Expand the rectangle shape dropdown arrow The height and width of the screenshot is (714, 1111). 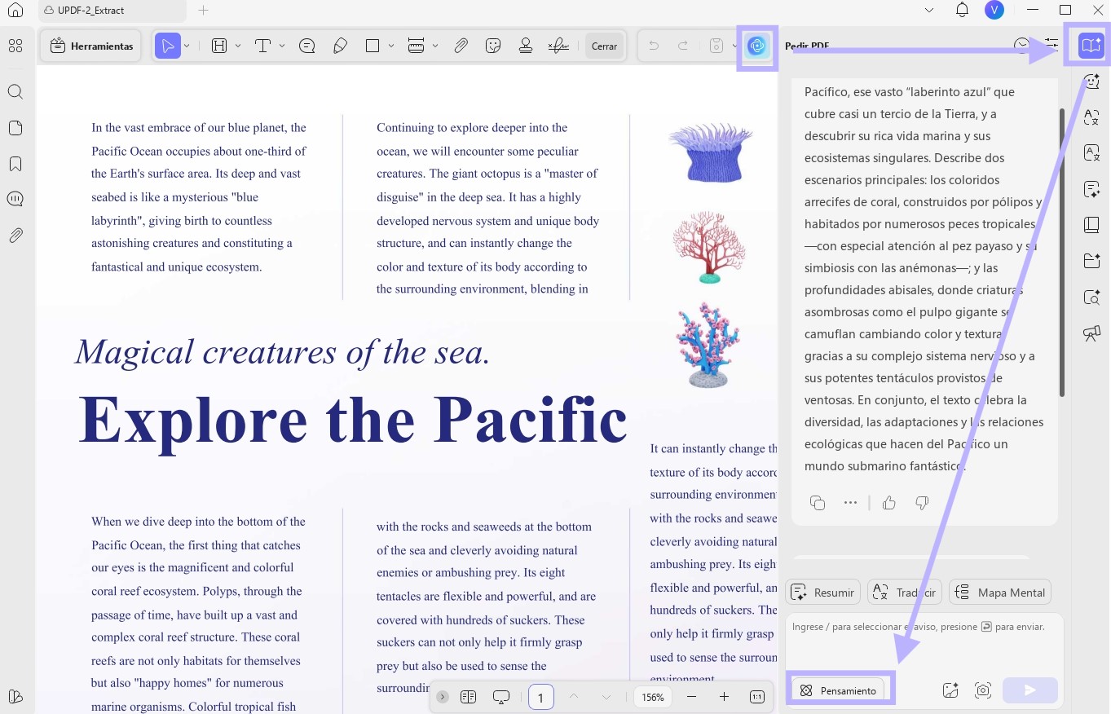click(391, 46)
